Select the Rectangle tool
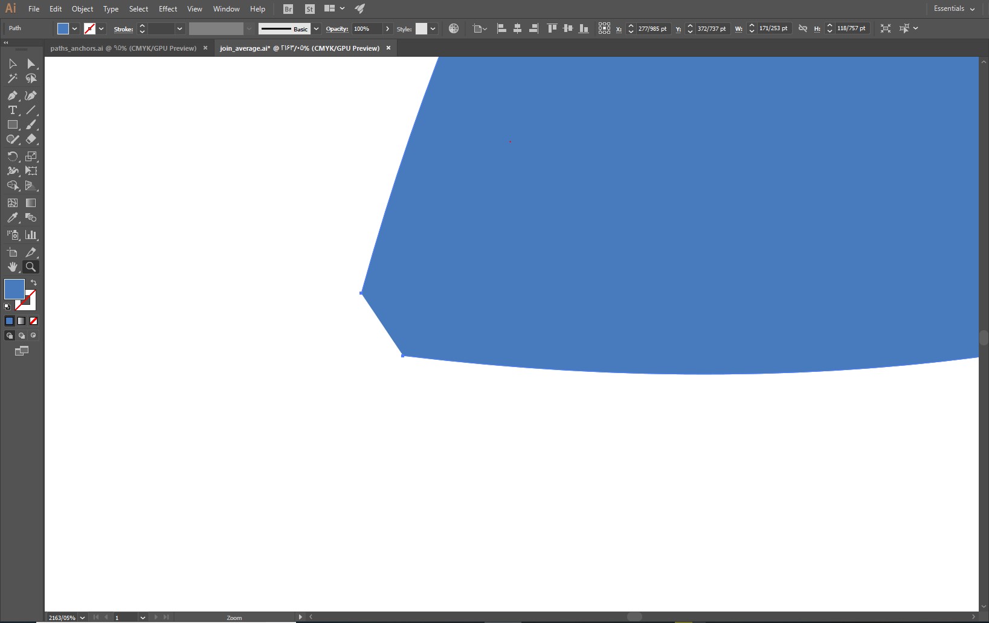The image size is (989, 623). [x=12, y=124]
